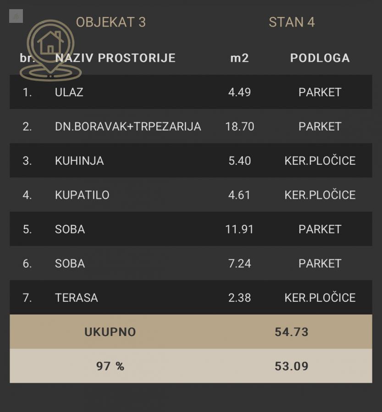Select the DN.BORAVAK+TRPEZARIJA row name

coord(128,126)
